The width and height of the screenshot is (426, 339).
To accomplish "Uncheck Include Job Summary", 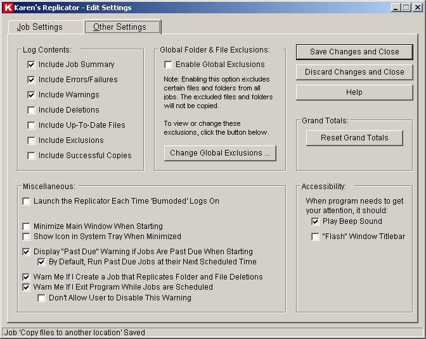I will [31, 65].
